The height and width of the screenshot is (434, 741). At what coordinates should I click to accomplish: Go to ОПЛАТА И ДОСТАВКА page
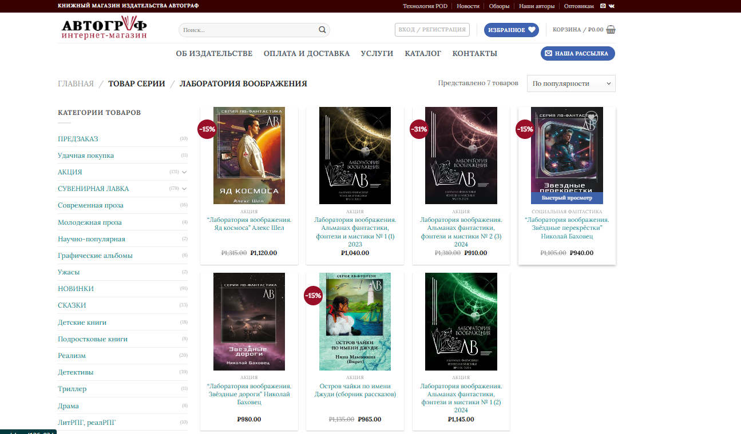point(307,54)
